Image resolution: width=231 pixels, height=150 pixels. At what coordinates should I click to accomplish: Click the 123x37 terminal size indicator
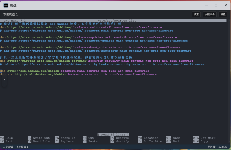(223, 147)
